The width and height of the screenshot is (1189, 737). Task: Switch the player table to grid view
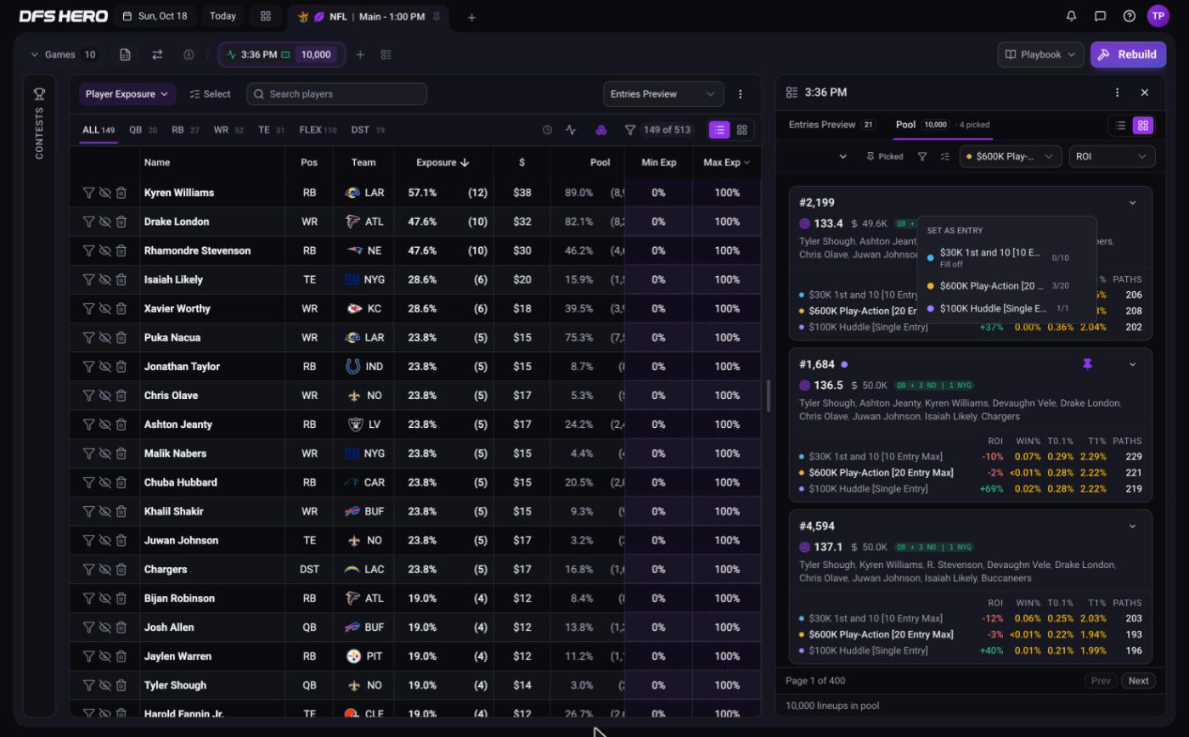coord(742,130)
